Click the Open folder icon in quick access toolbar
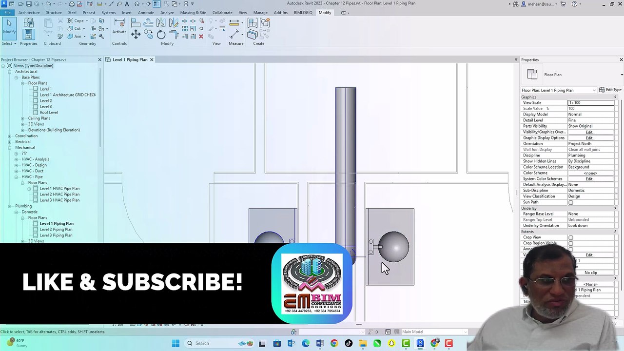 (20, 4)
